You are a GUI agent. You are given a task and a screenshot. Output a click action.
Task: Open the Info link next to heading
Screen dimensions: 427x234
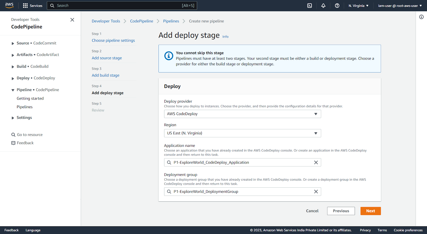[226, 37]
